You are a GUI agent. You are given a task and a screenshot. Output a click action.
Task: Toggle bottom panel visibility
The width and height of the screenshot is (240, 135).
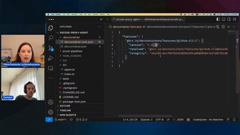(223, 19)
